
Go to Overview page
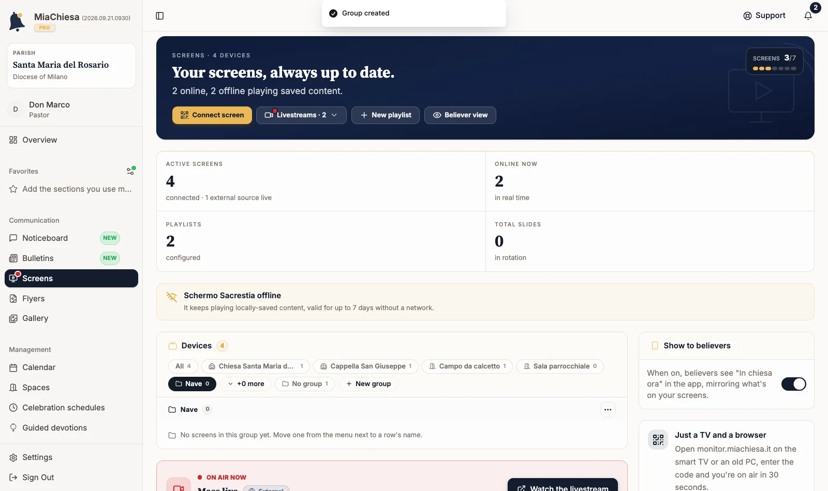71,140
